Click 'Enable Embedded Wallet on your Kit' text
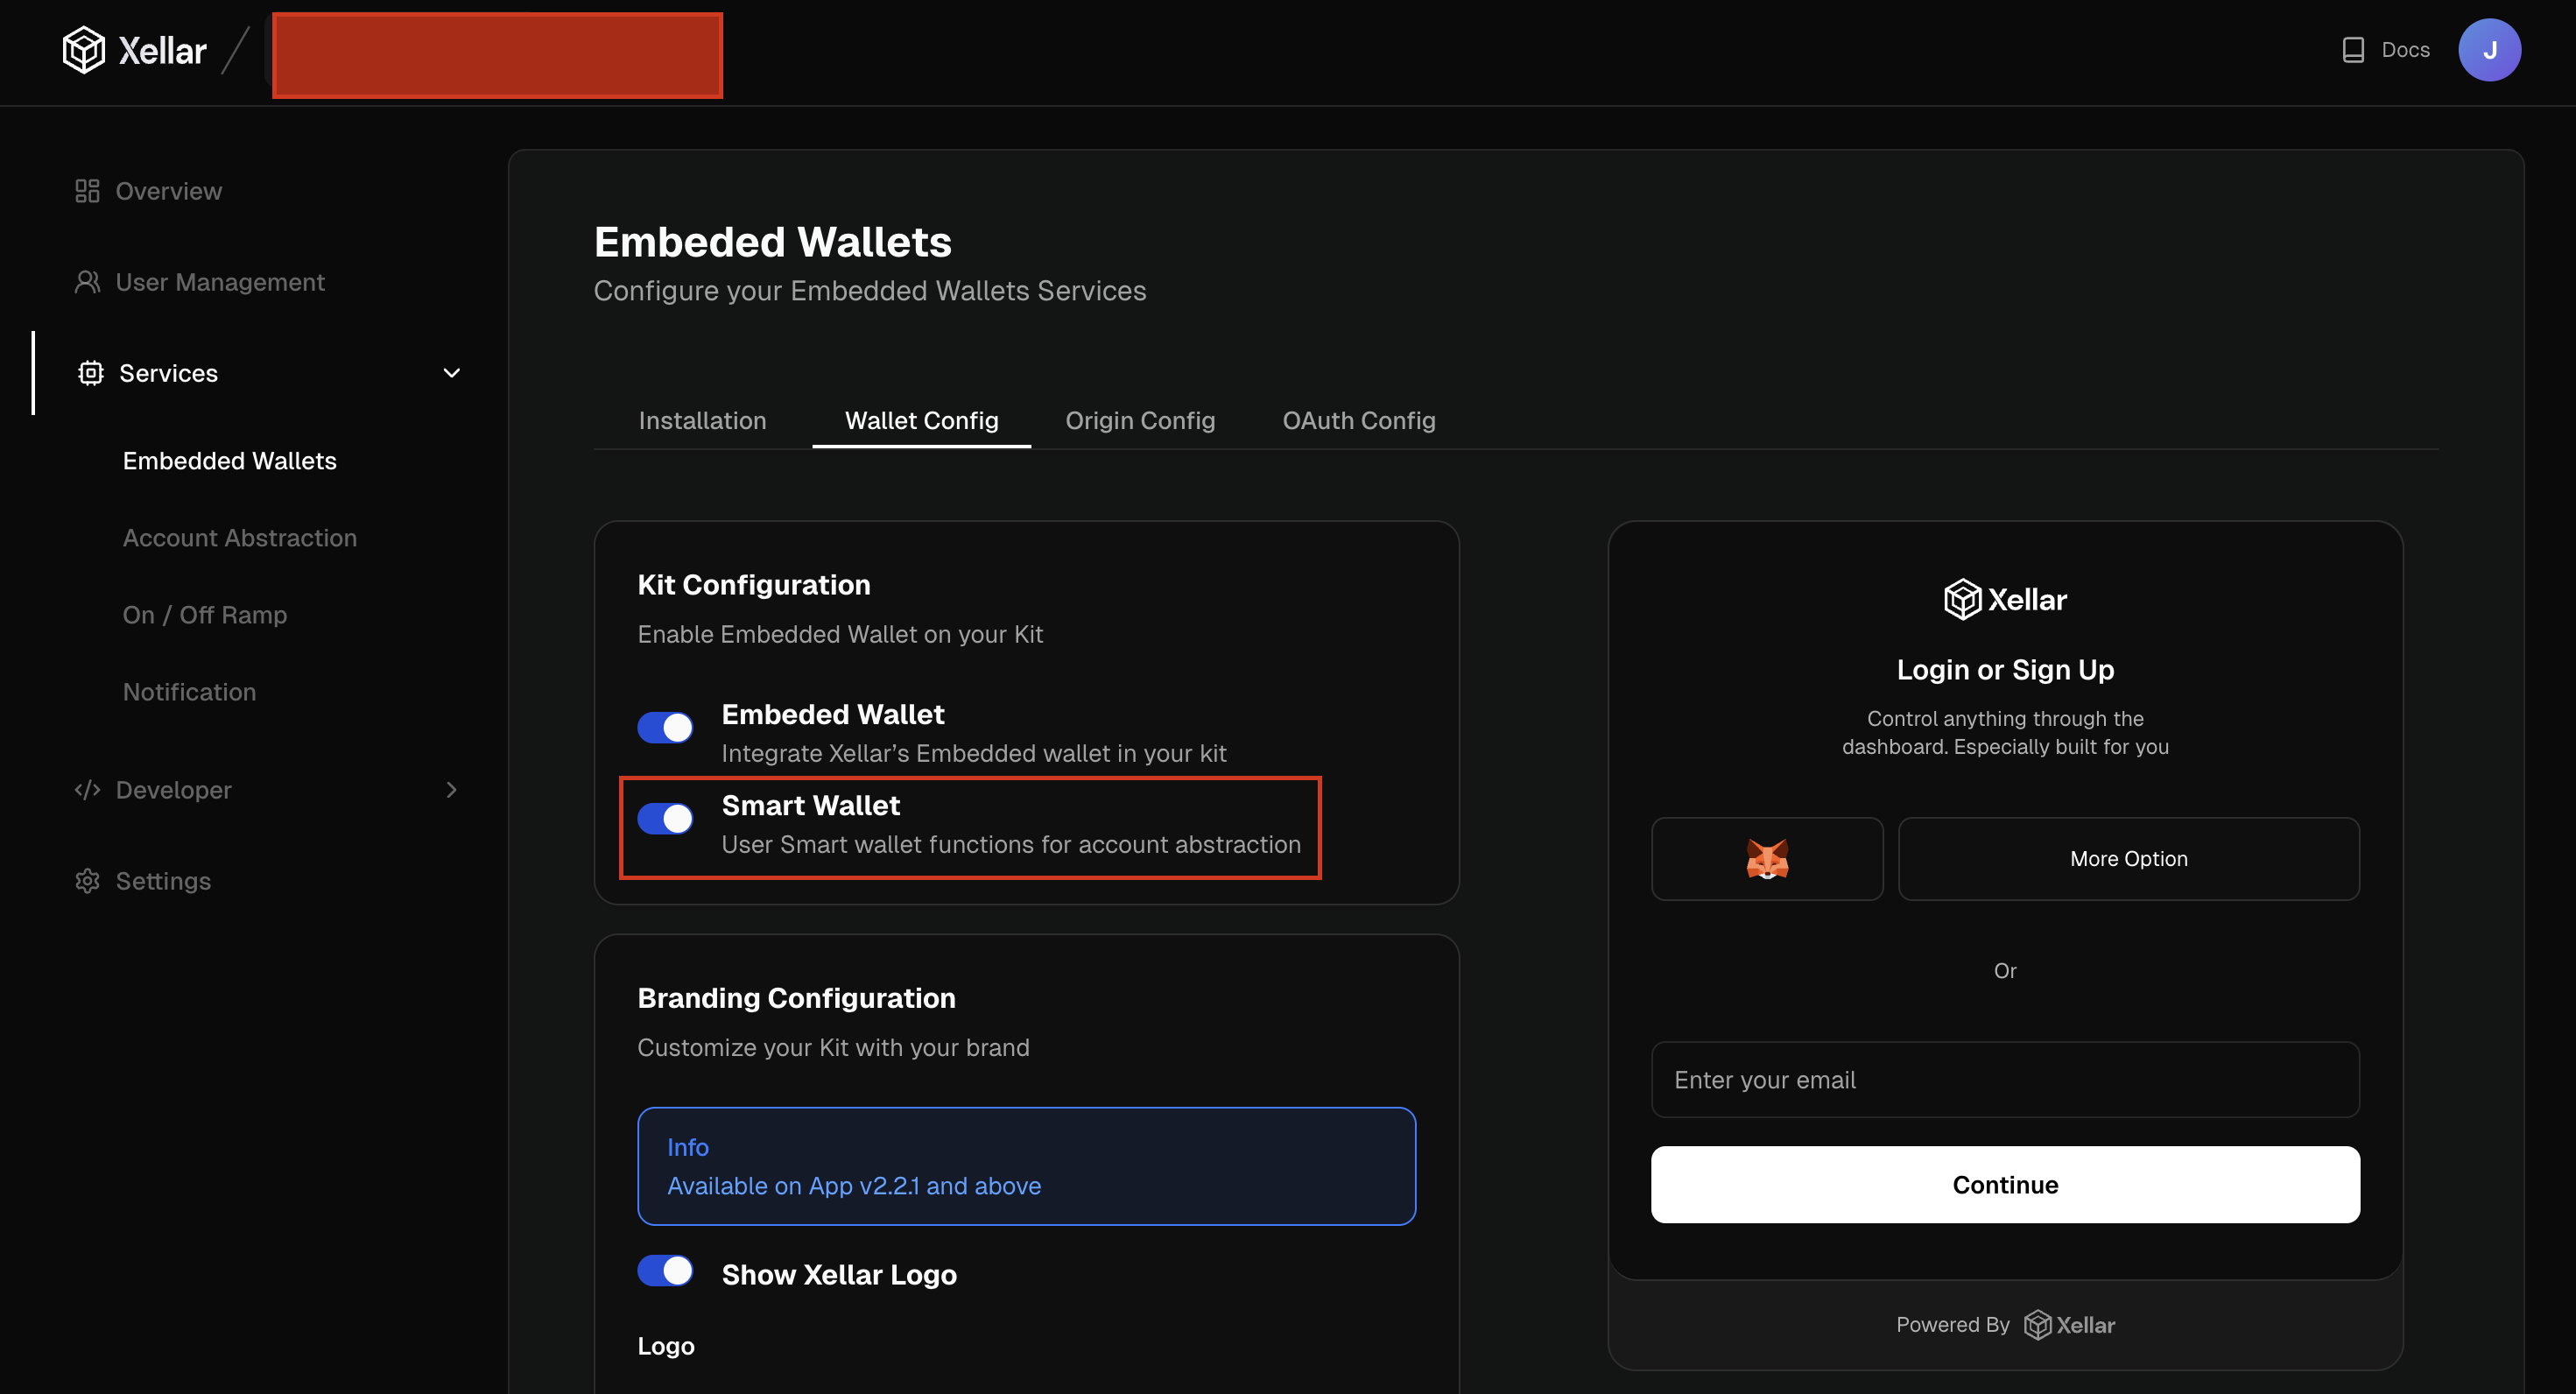The image size is (2576, 1394). click(840, 634)
